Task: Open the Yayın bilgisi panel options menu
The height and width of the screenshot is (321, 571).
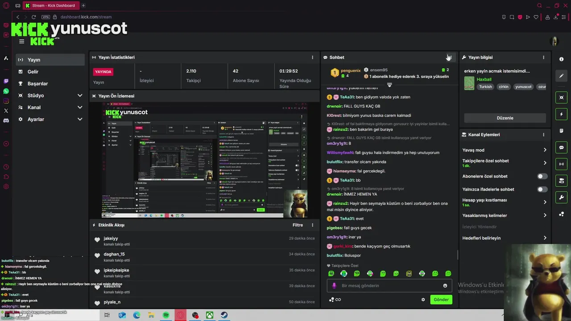Action: (543, 58)
